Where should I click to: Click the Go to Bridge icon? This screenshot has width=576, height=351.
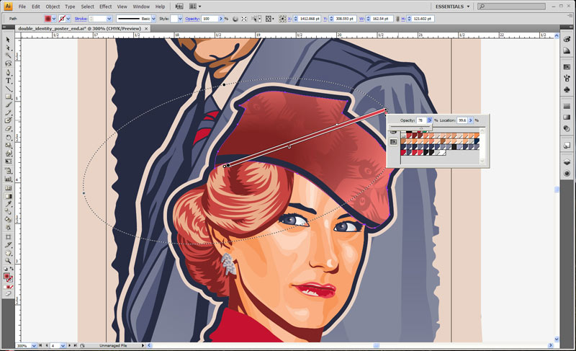[x=179, y=6]
